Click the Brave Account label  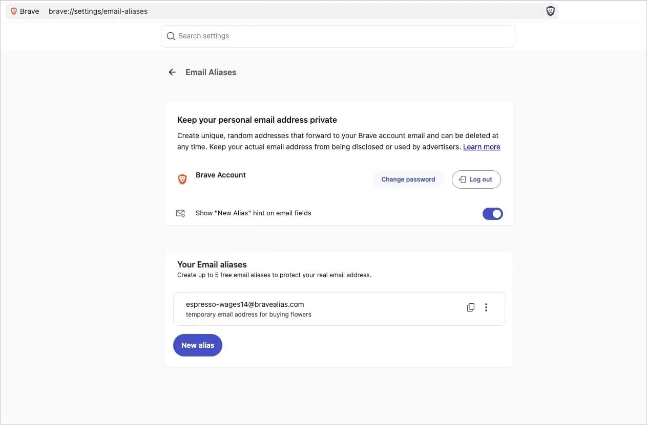[x=221, y=175]
